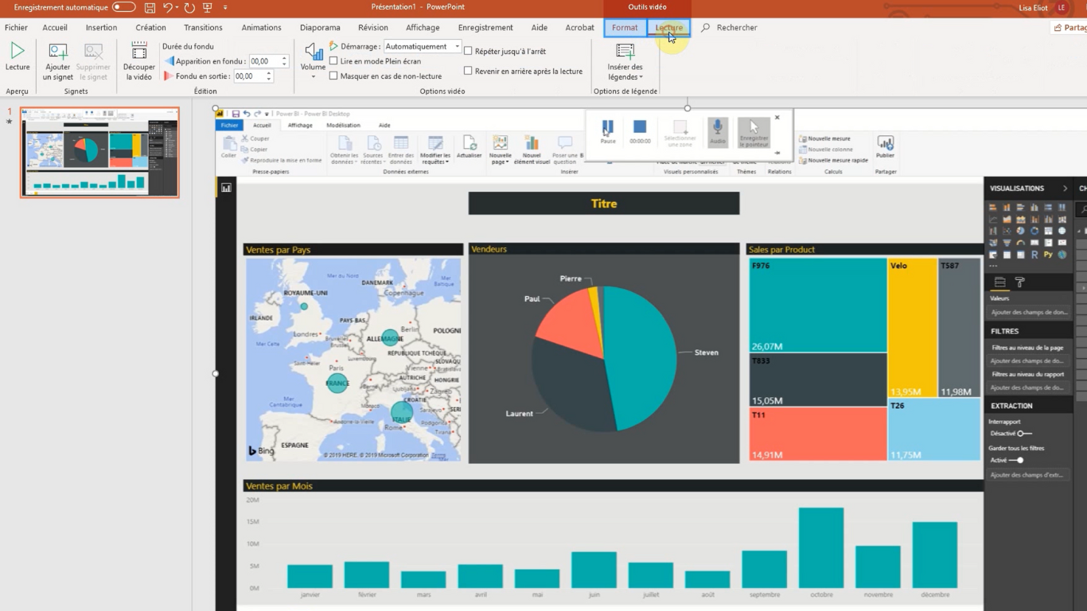The height and width of the screenshot is (611, 1087).
Task: Click the Audio microphone icon in recorder
Action: click(717, 127)
